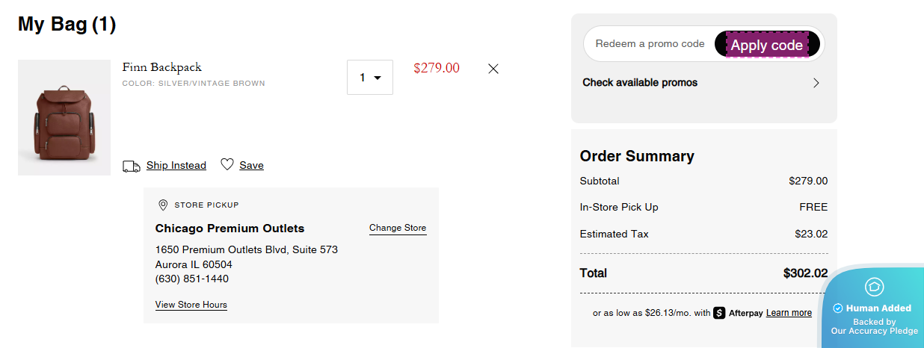Expand available promos with the chevron arrow
Screen dimensions: 924x348
[816, 83]
